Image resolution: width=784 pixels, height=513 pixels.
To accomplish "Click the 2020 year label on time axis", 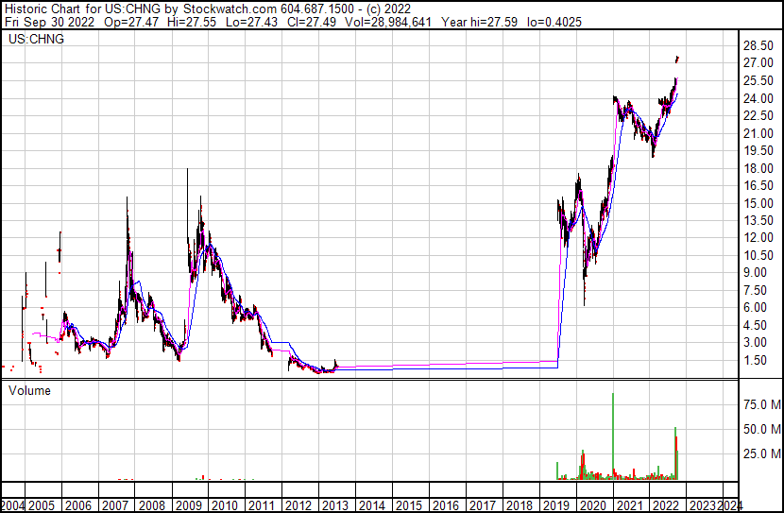I will click(x=592, y=505).
